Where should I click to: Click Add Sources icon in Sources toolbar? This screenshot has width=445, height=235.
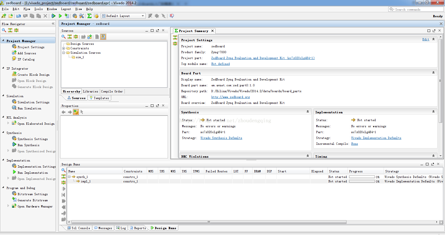(x=89, y=36)
